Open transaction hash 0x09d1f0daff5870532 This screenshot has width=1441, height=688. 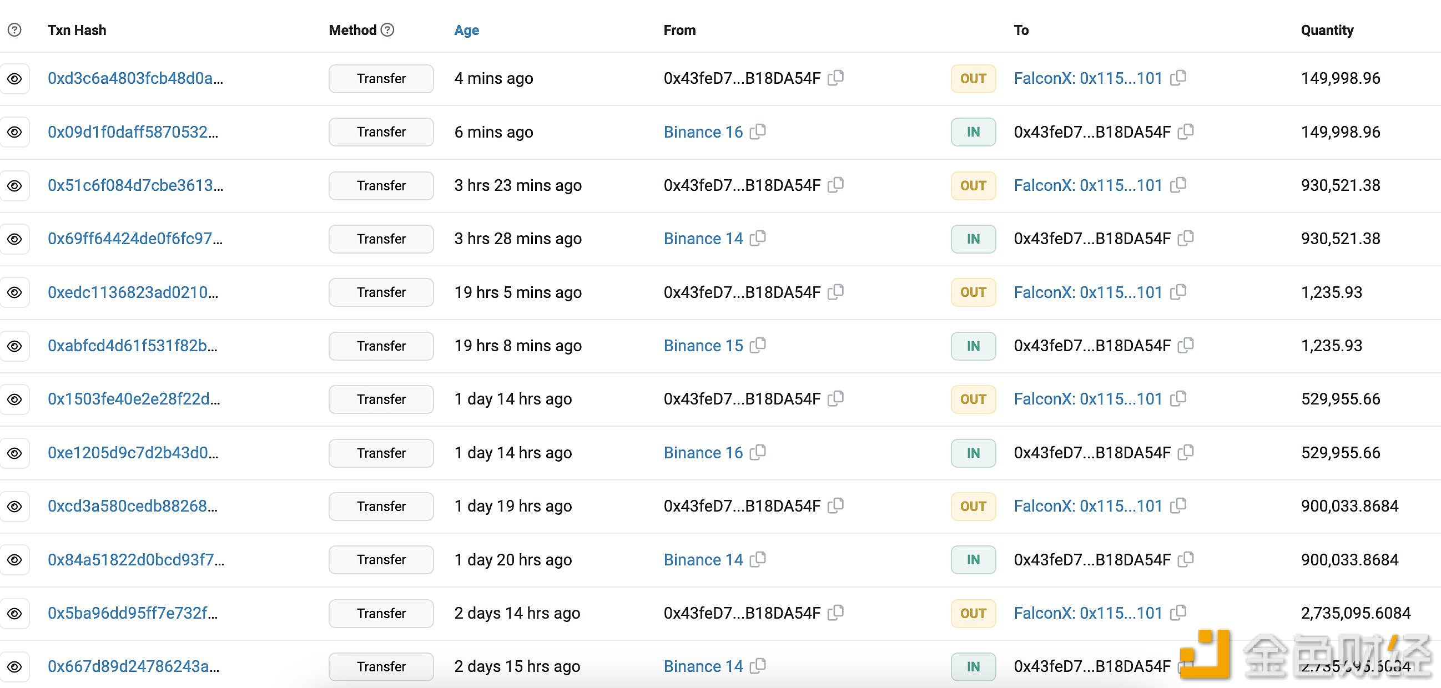coord(133,132)
